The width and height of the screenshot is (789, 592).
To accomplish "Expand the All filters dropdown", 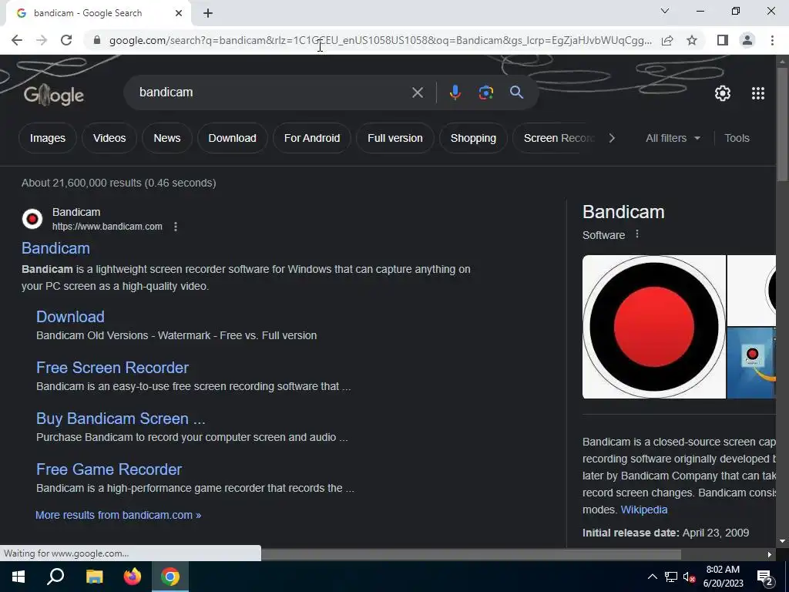I will pos(673,138).
